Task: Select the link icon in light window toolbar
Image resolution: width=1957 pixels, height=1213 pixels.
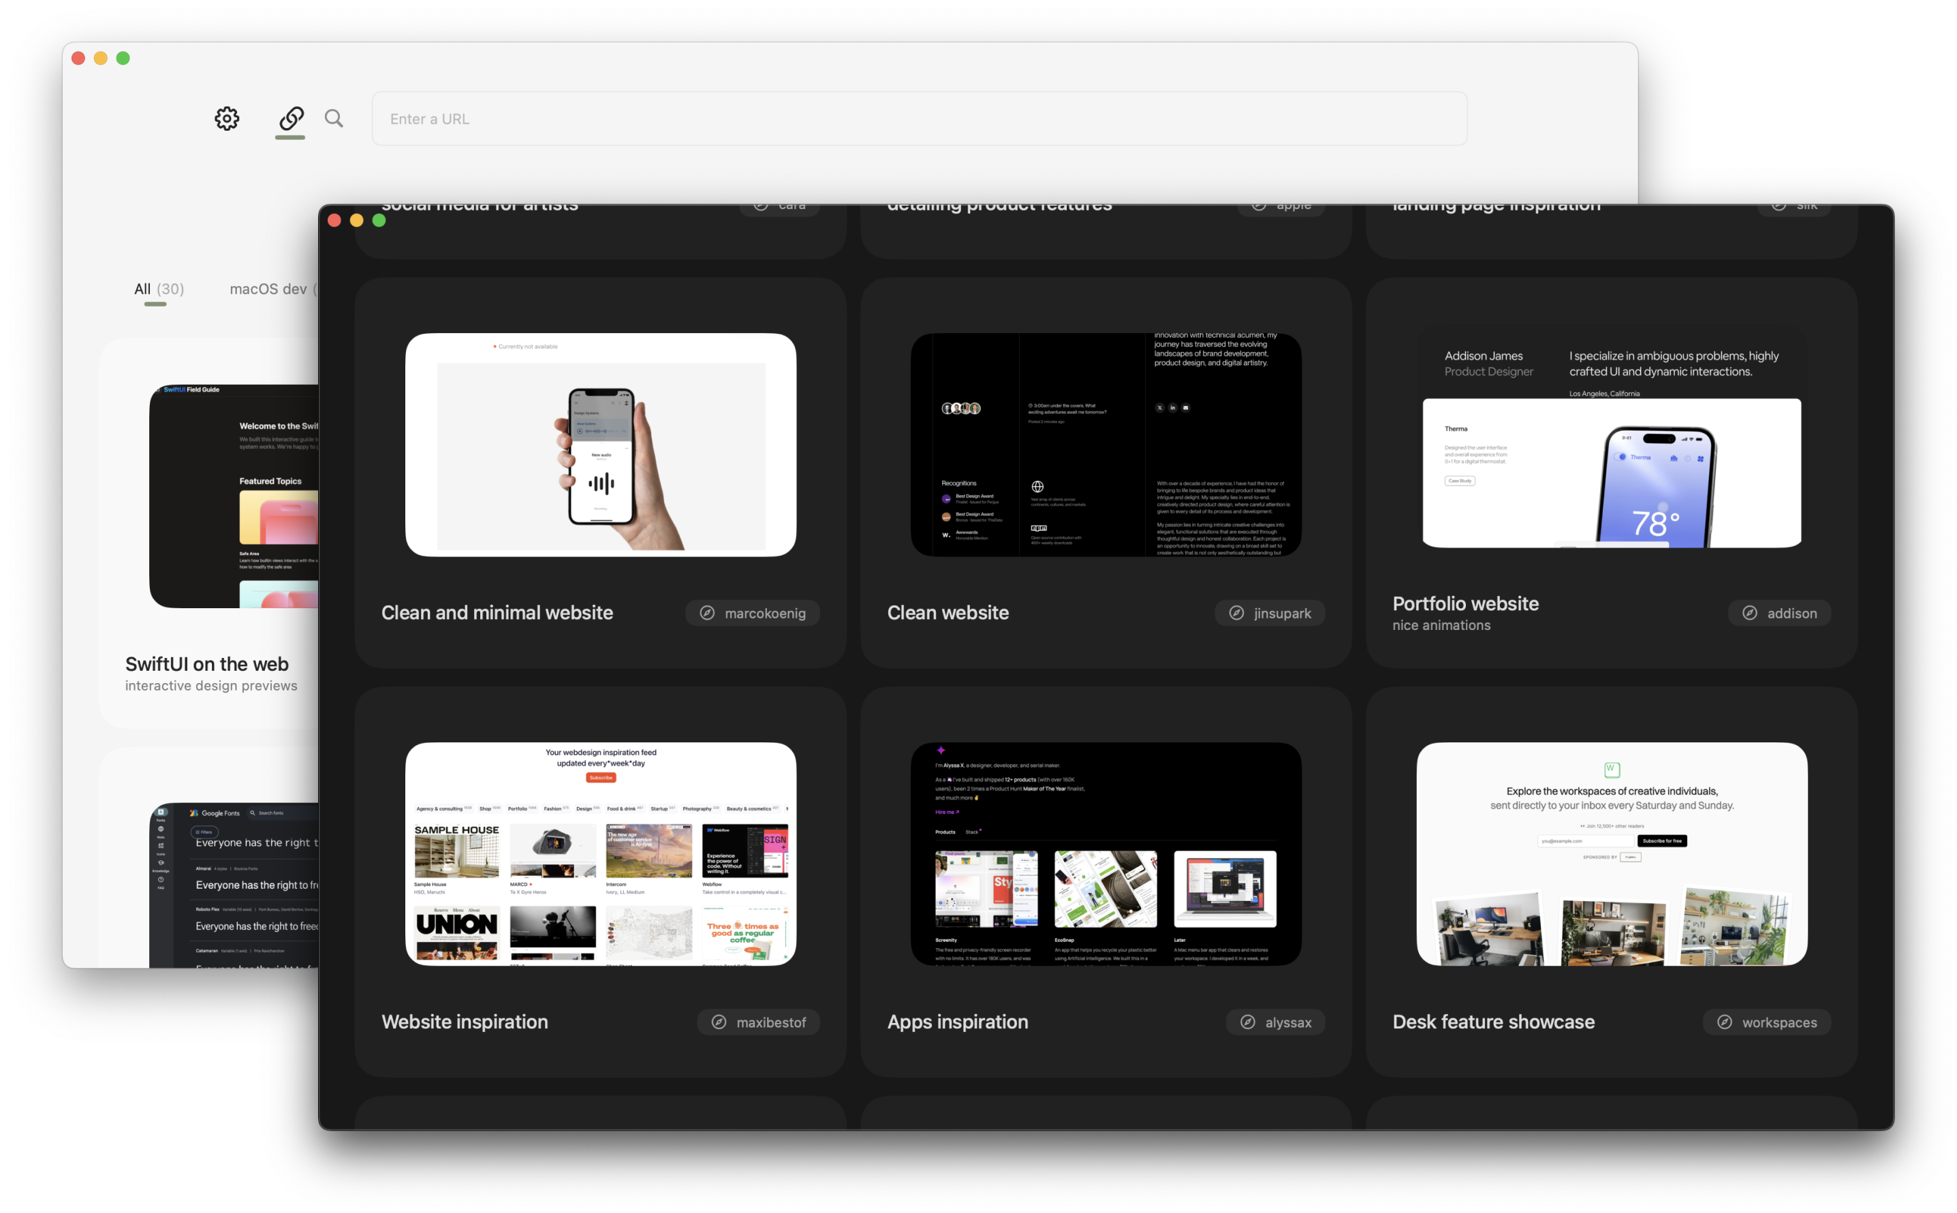Action: pos(290,119)
